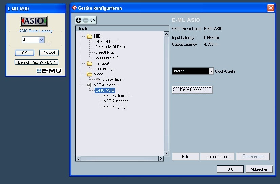This screenshot has width=280, height=184.
Task: Click OK in the E-MU ASIO window
Action: pos(25,53)
